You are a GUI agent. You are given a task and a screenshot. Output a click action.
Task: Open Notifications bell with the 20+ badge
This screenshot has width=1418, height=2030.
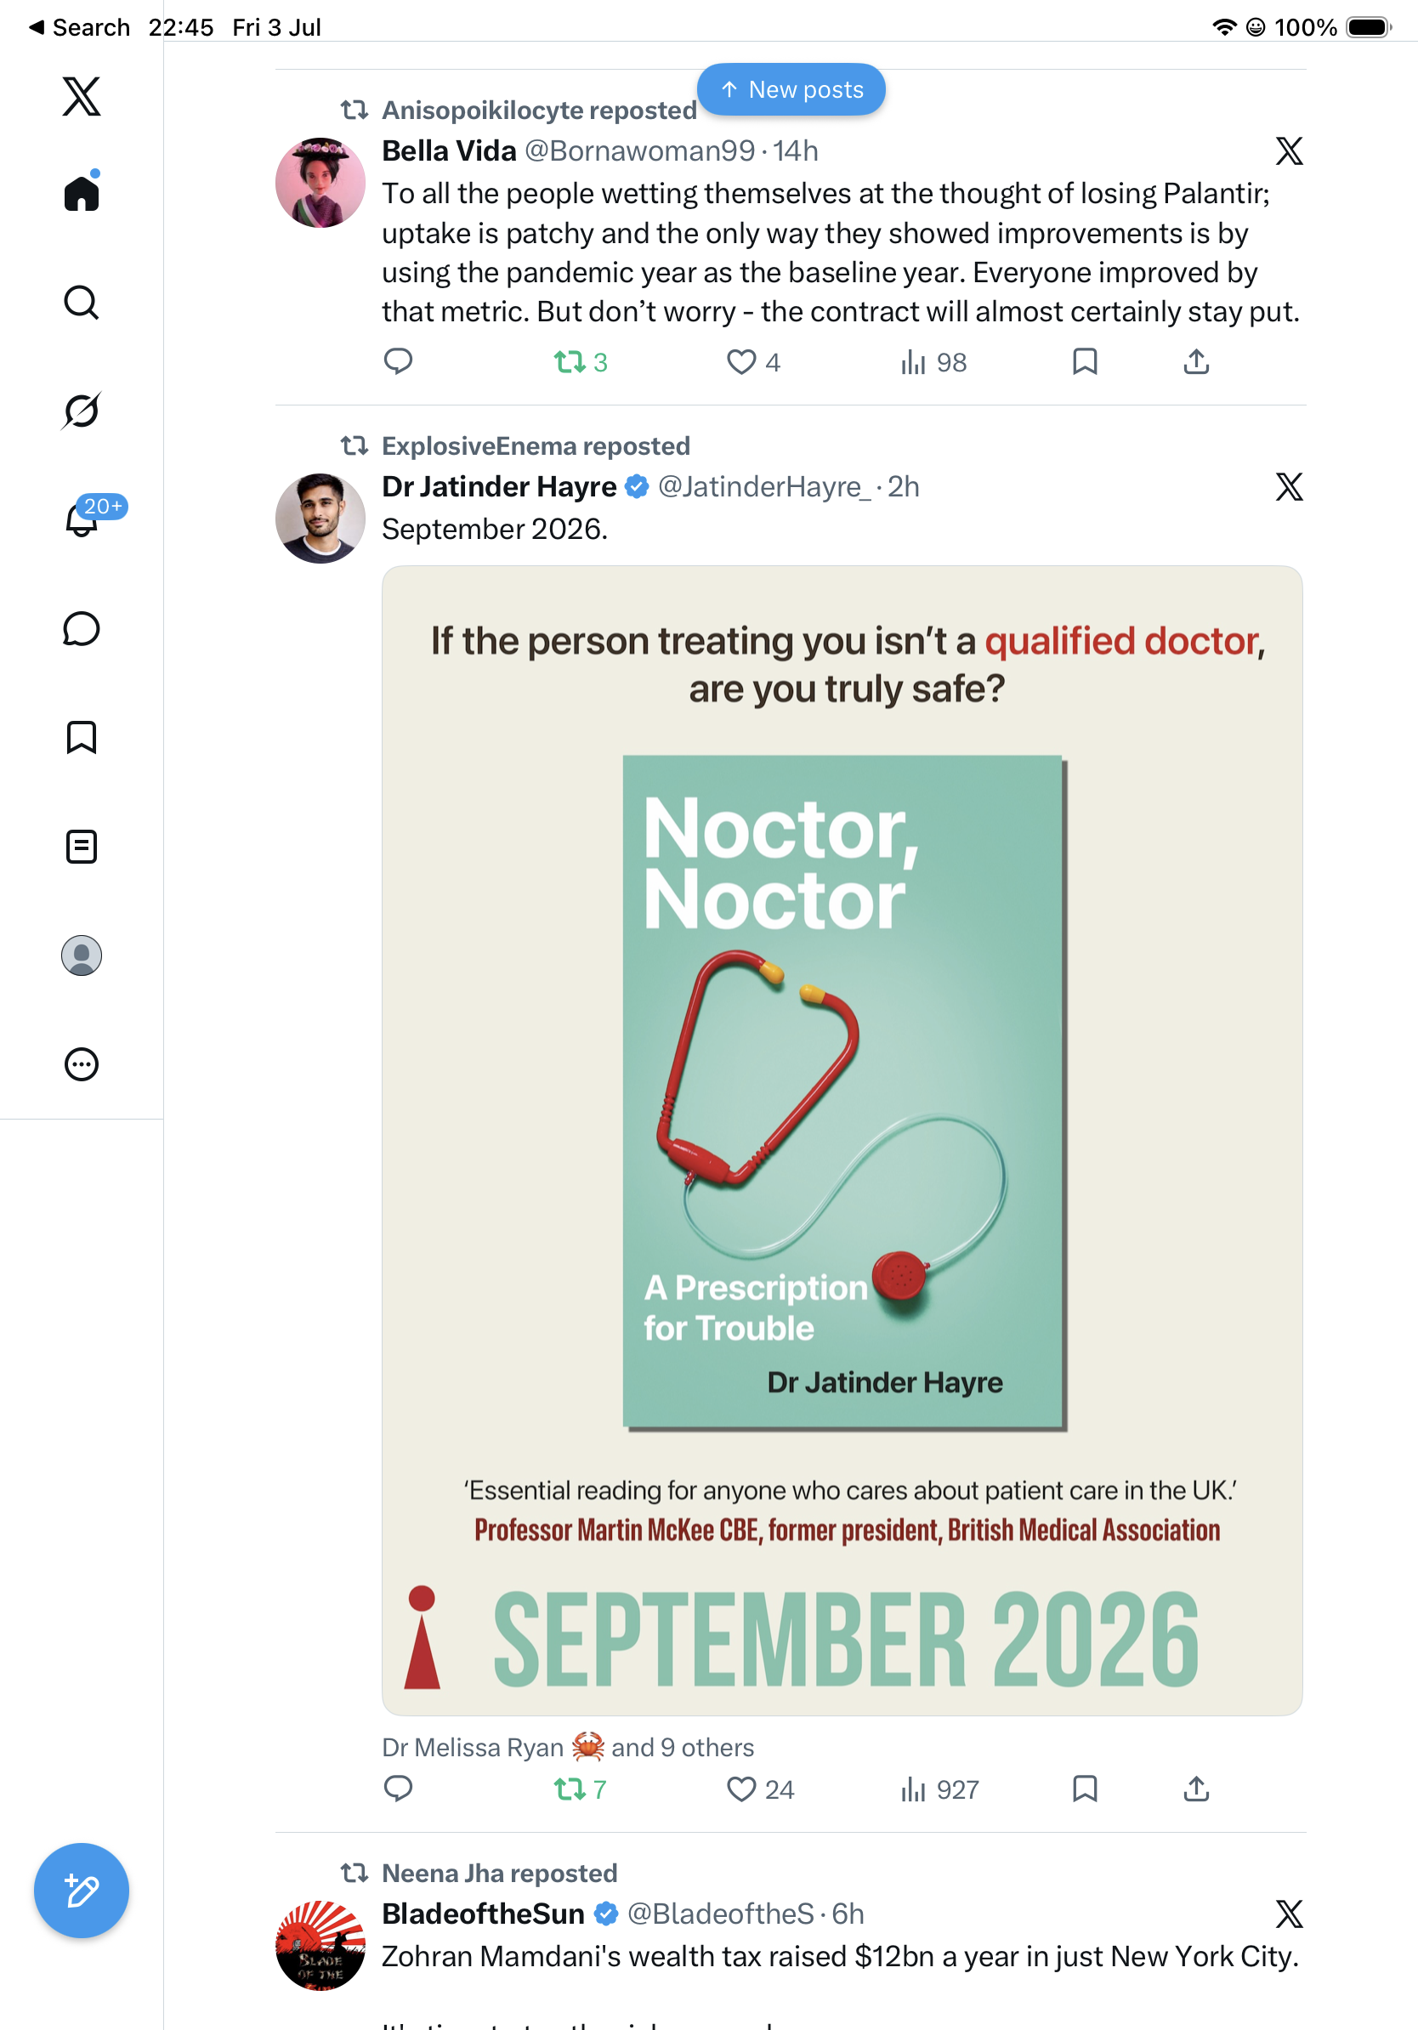(83, 518)
